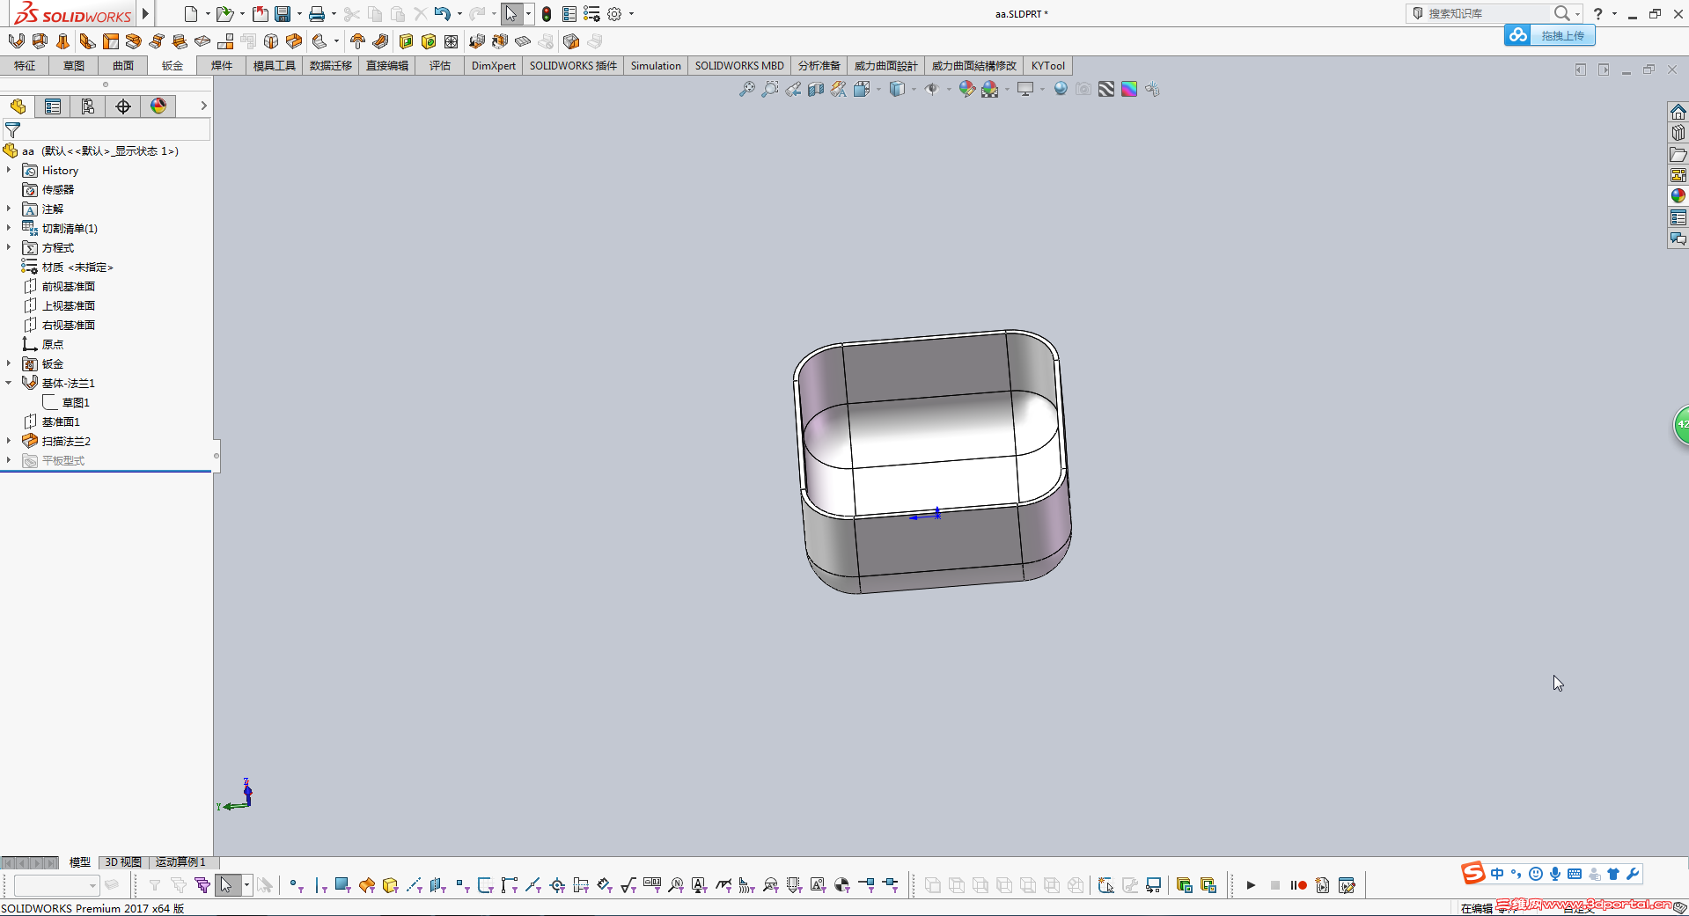The height and width of the screenshot is (916, 1689).
Task: Click the Print icon
Action: [317, 13]
